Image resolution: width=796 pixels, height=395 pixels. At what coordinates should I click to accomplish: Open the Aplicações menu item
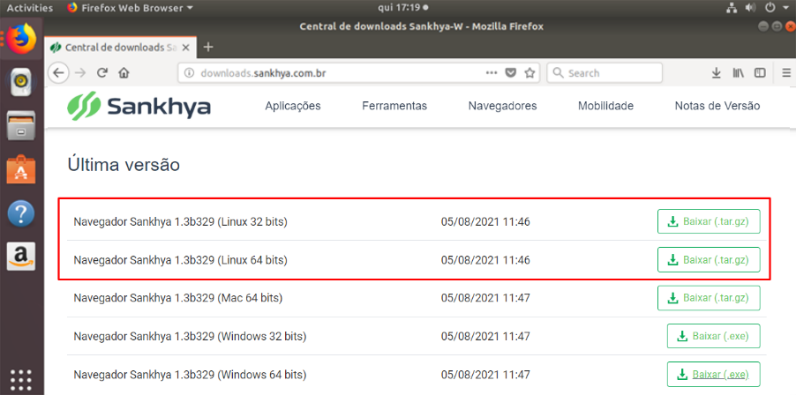click(293, 106)
